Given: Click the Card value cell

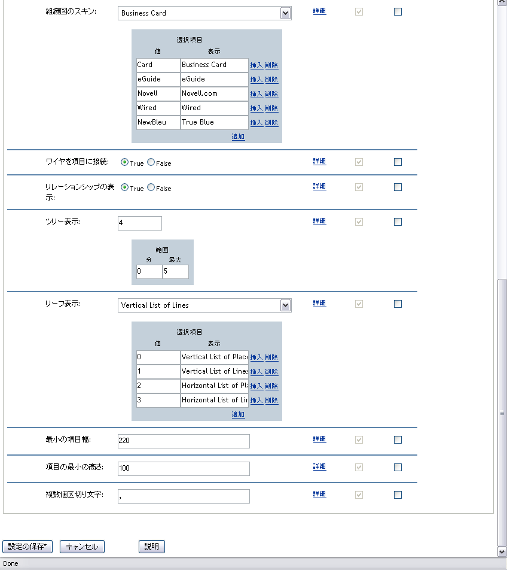Looking at the screenshot, I should [x=158, y=65].
